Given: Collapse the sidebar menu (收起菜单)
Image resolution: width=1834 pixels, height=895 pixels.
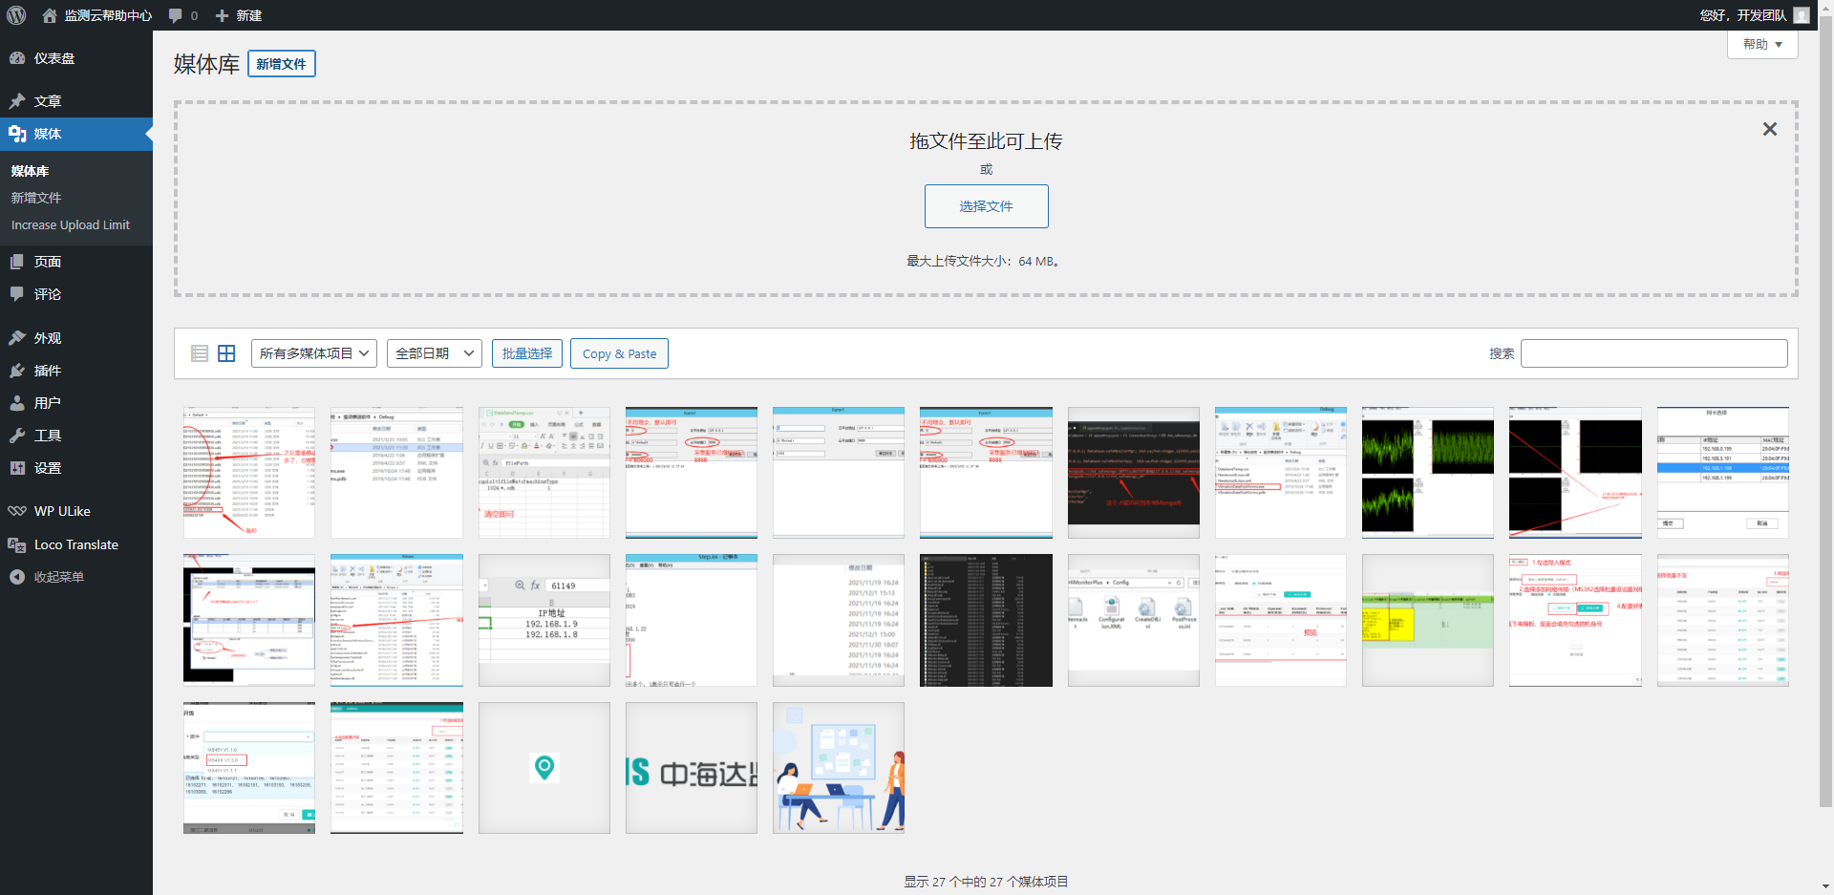Looking at the screenshot, I should coord(58,577).
